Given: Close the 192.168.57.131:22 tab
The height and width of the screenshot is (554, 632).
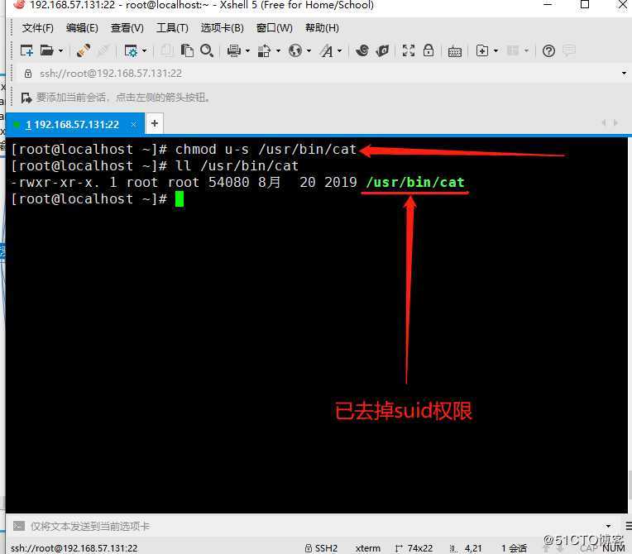Looking at the screenshot, I should (134, 125).
